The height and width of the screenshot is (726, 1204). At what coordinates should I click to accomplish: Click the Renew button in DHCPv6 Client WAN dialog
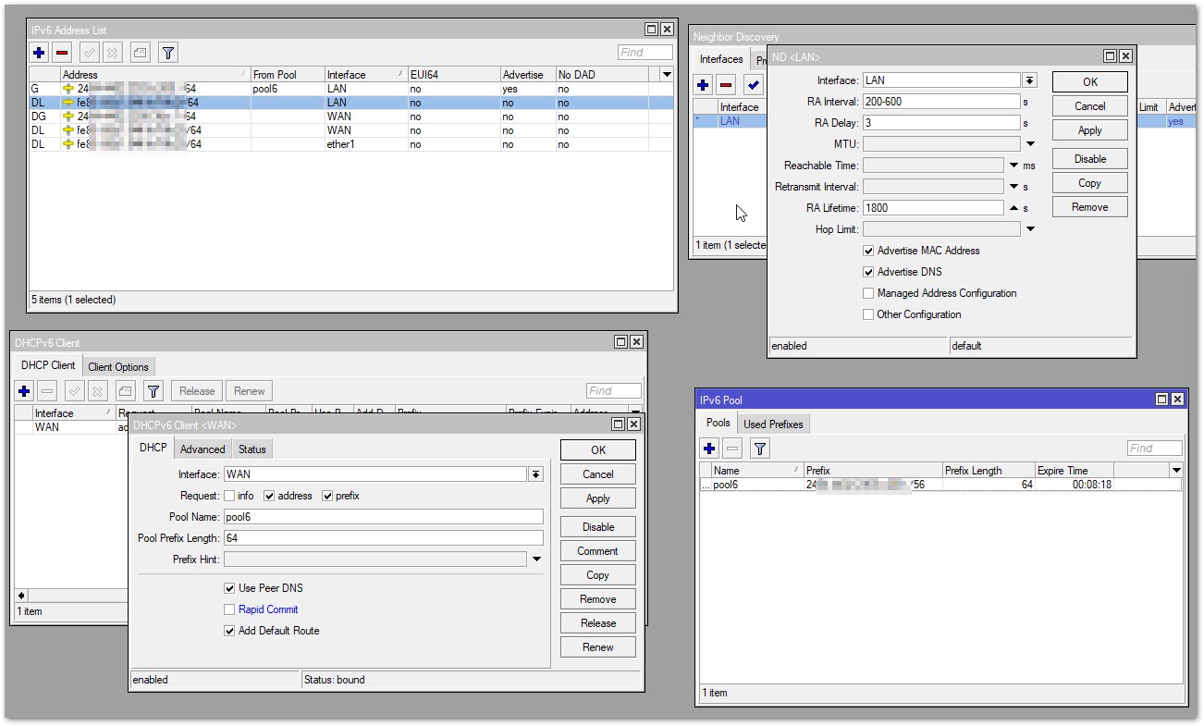coord(597,647)
